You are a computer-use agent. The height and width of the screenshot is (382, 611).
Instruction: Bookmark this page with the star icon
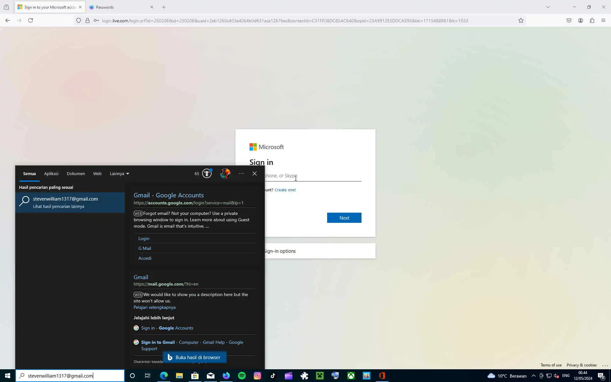click(x=521, y=20)
